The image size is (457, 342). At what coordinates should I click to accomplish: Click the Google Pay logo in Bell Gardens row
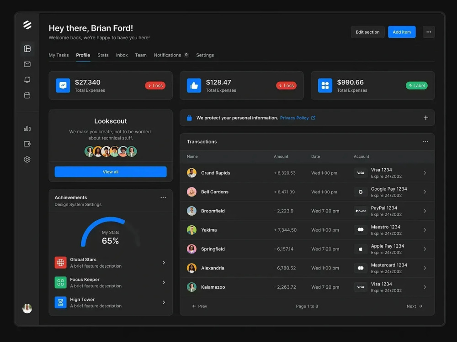pos(361,192)
